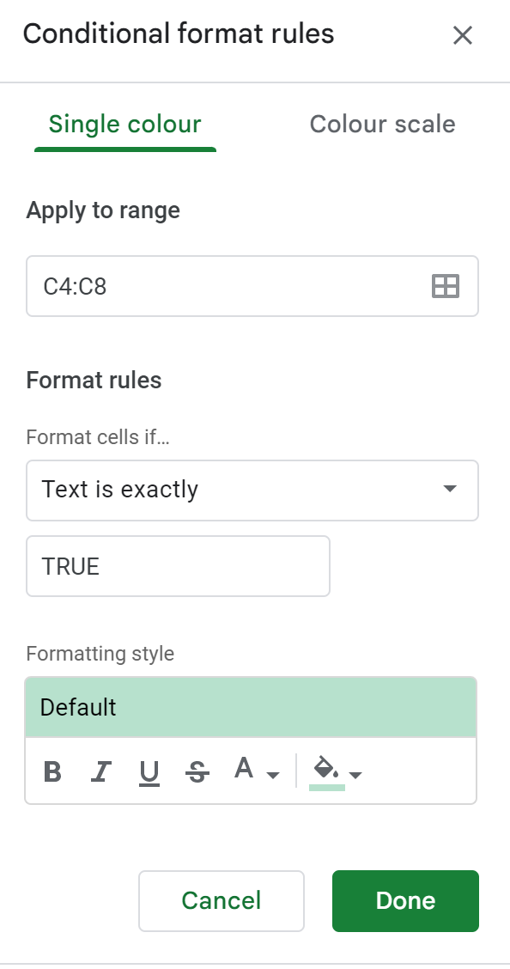Open the text colour picker

tap(243, 770)
